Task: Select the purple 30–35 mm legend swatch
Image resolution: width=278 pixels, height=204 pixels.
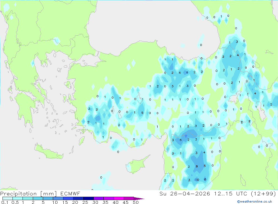Action: (x=98, y=198)
